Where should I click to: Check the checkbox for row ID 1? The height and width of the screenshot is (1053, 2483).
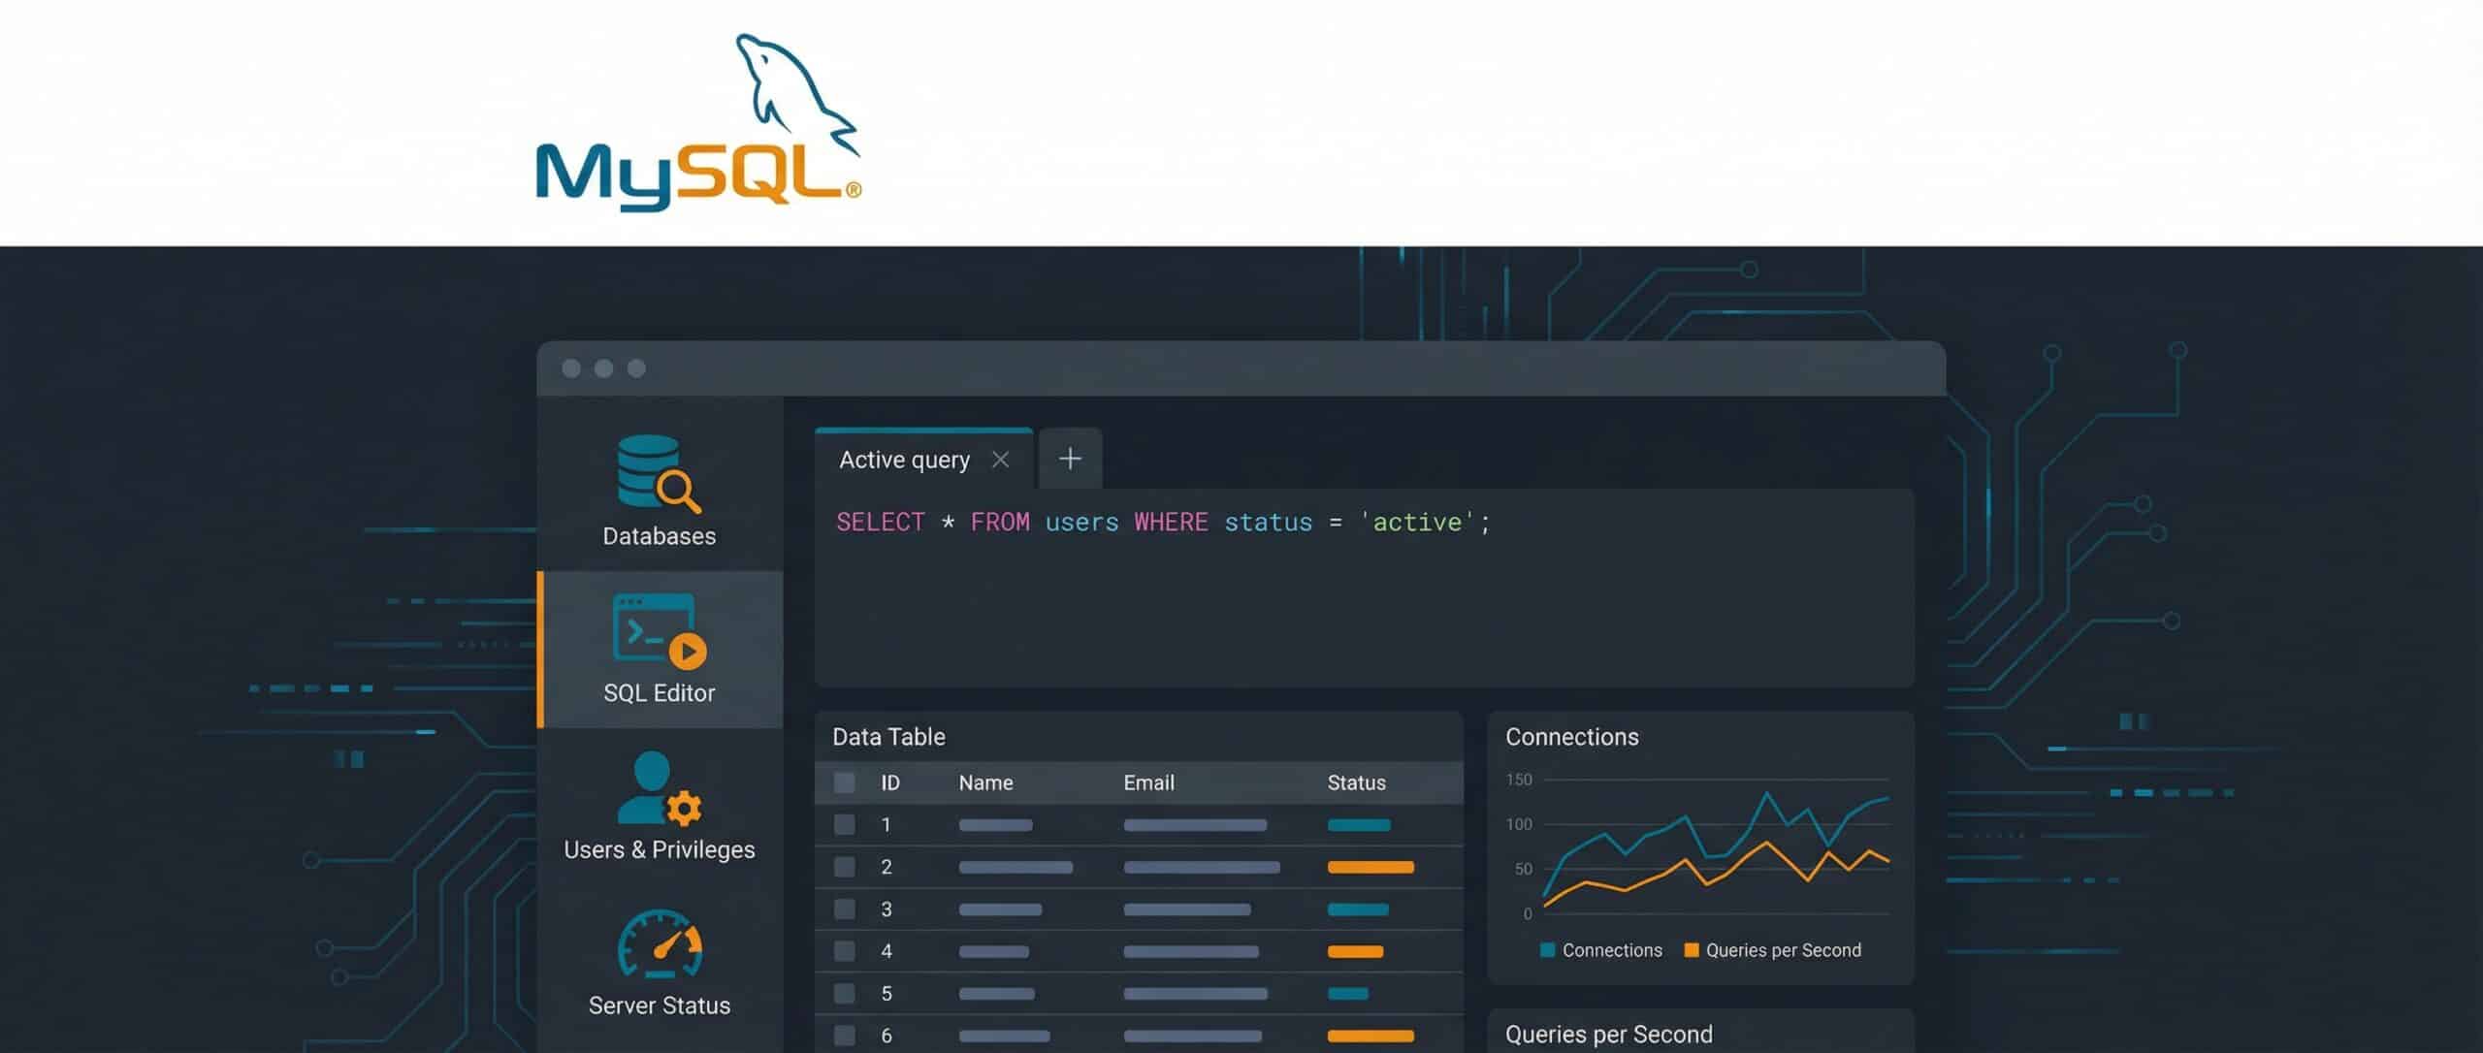click(x=845, y=825)
